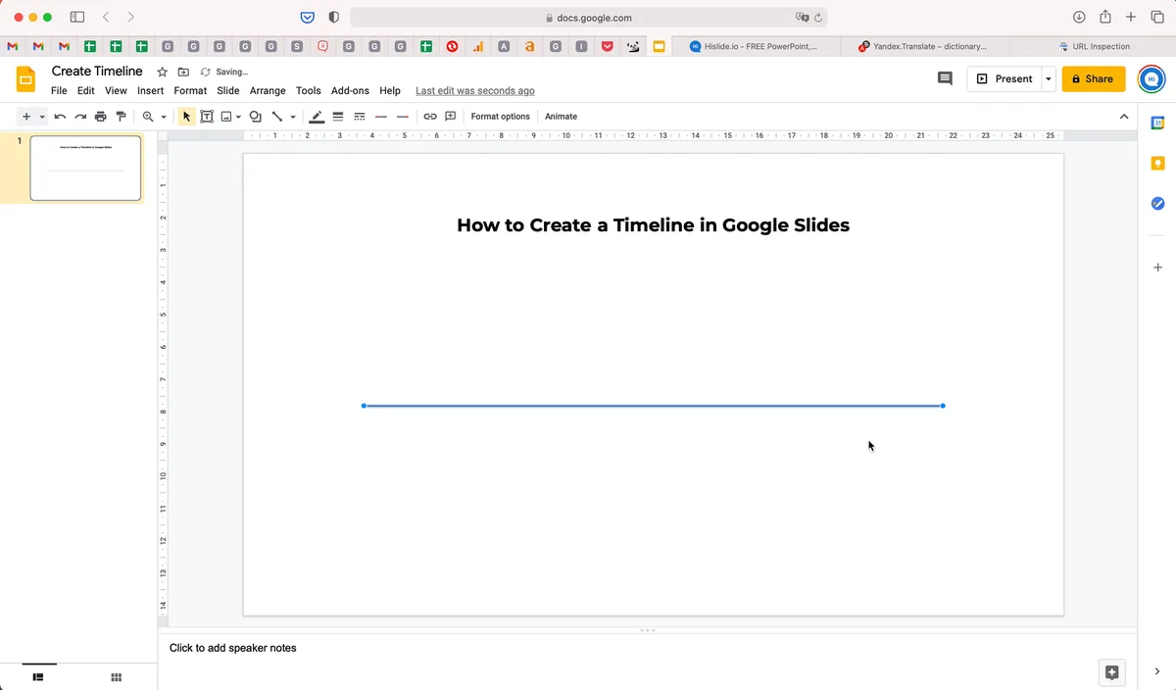The width and height of the screenshot is (1176, 690).
Task: Select the Text box tool
Action: [207, 117]
